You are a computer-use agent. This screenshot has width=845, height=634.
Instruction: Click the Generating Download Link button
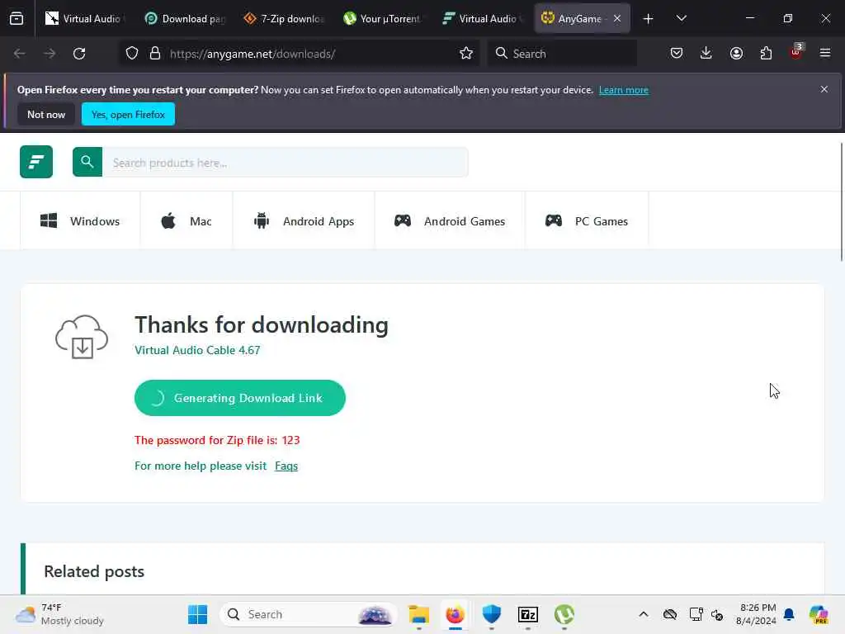point(240,398)
